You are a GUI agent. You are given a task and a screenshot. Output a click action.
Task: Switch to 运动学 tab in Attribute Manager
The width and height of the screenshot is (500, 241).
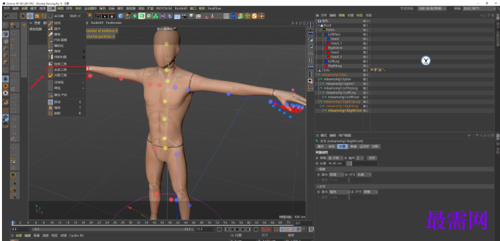pyautogui.click(x=364, y=147)
